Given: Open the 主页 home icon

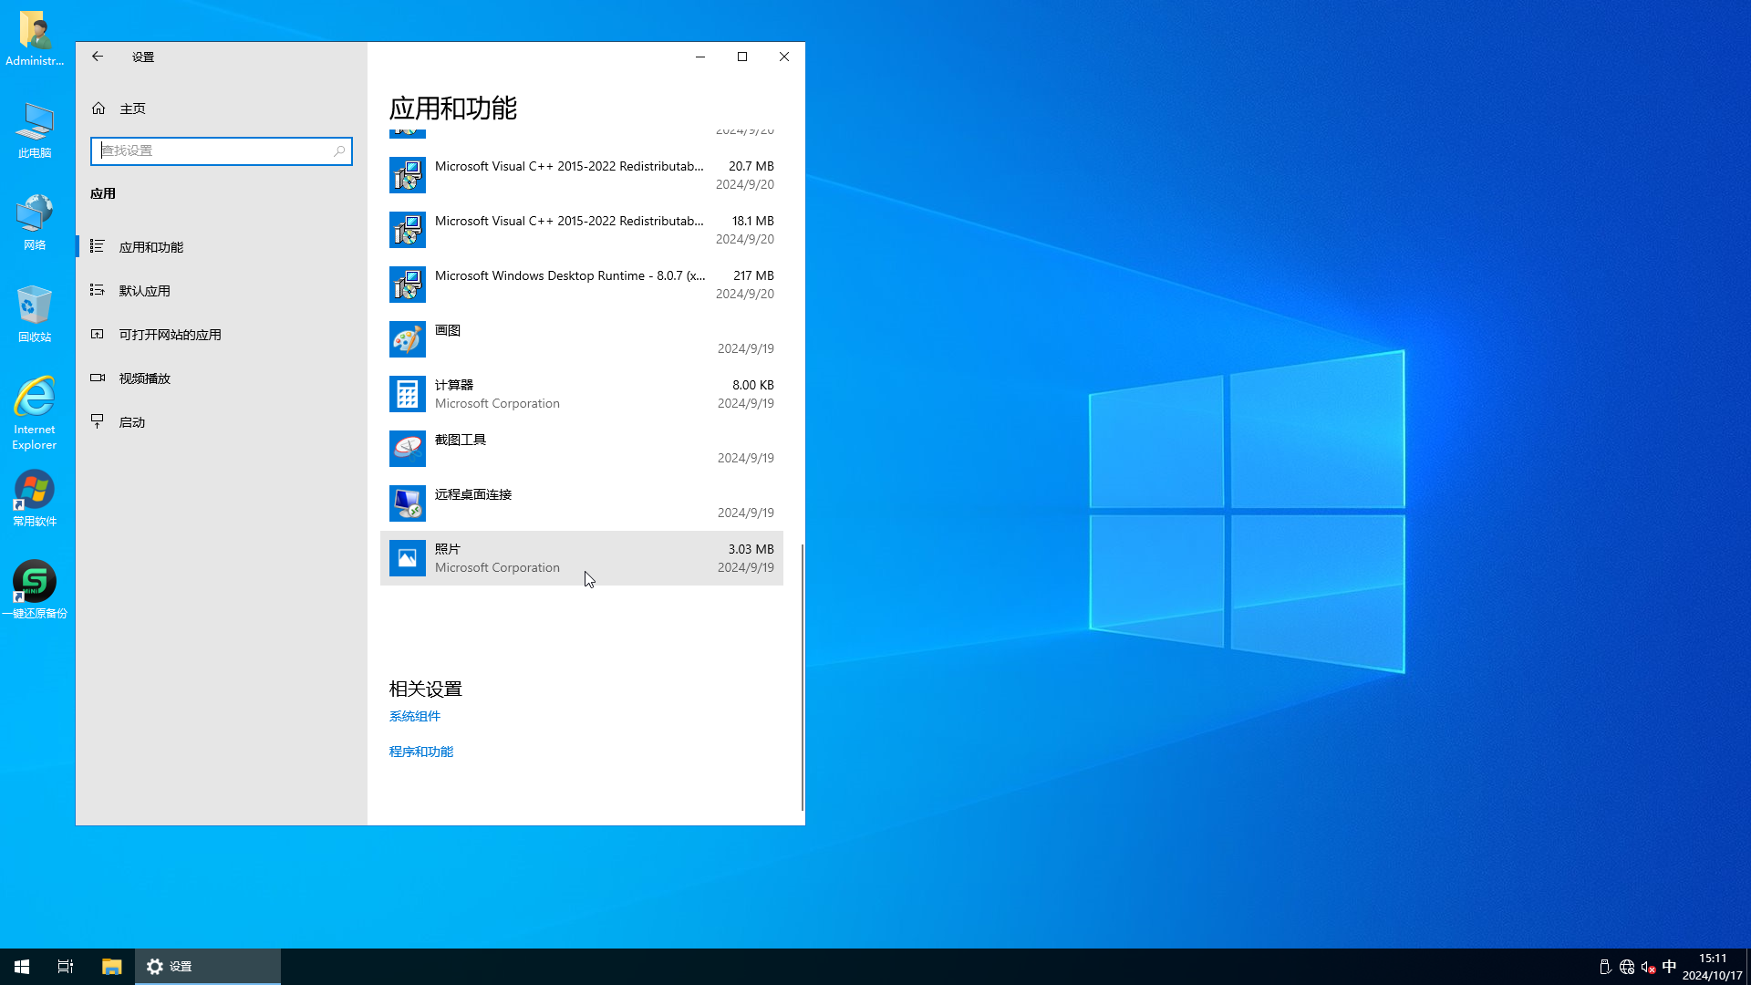Looking at the screenshot, I should tap(98, 109).
